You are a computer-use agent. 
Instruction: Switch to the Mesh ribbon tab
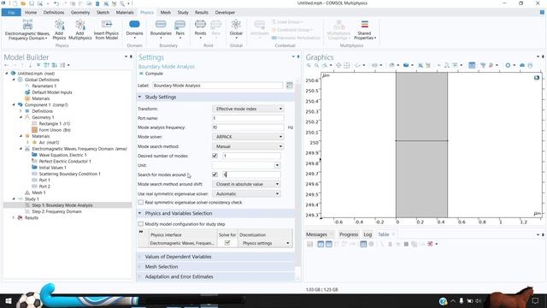[x=166, y=13]
